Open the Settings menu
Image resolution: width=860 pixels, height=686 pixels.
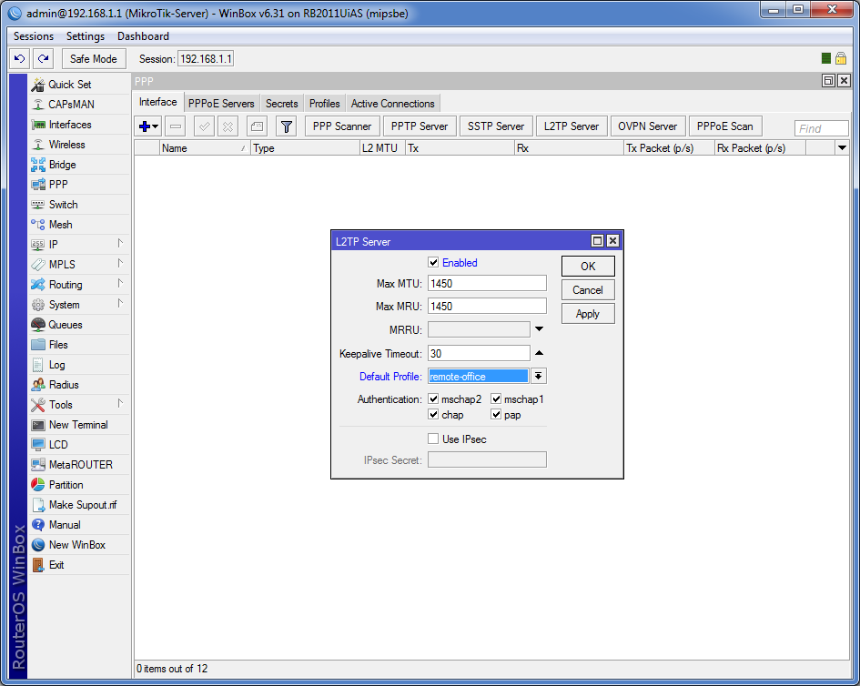[x=86, y=36]
